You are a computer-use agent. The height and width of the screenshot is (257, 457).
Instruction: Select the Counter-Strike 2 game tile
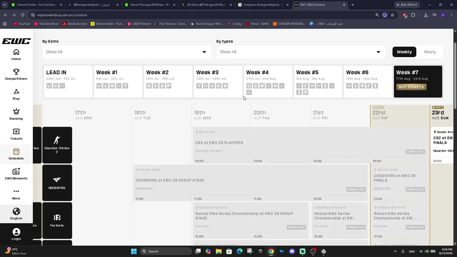click(57, 145)
